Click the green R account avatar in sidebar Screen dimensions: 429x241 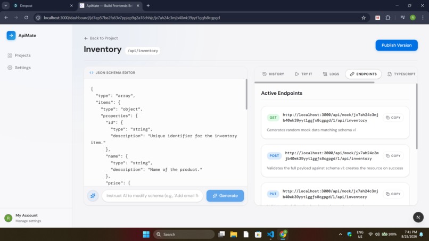(x=9, y=218)
